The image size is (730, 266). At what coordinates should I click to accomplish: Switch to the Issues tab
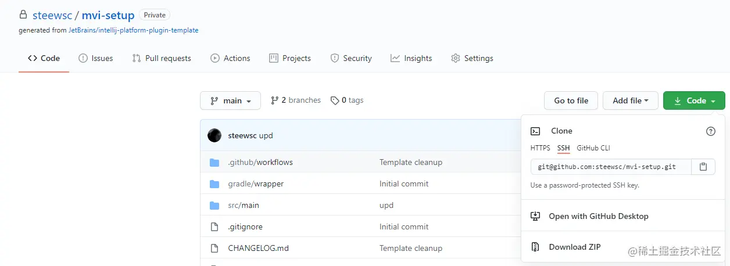95,58
